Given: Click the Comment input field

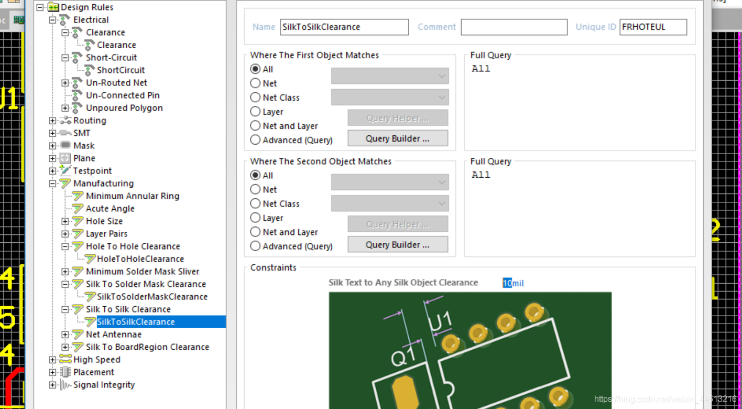Looking at the screenshot, I should pos(514,27).
